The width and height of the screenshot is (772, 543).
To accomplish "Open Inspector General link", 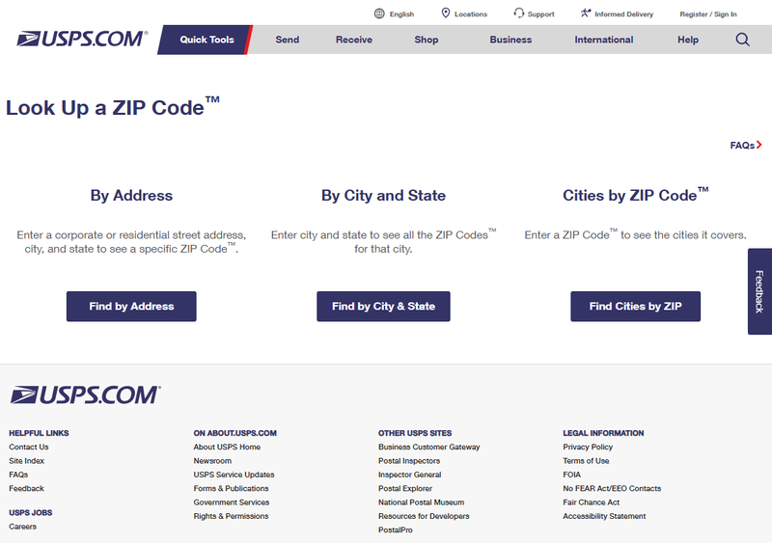I will coord(409,475).
